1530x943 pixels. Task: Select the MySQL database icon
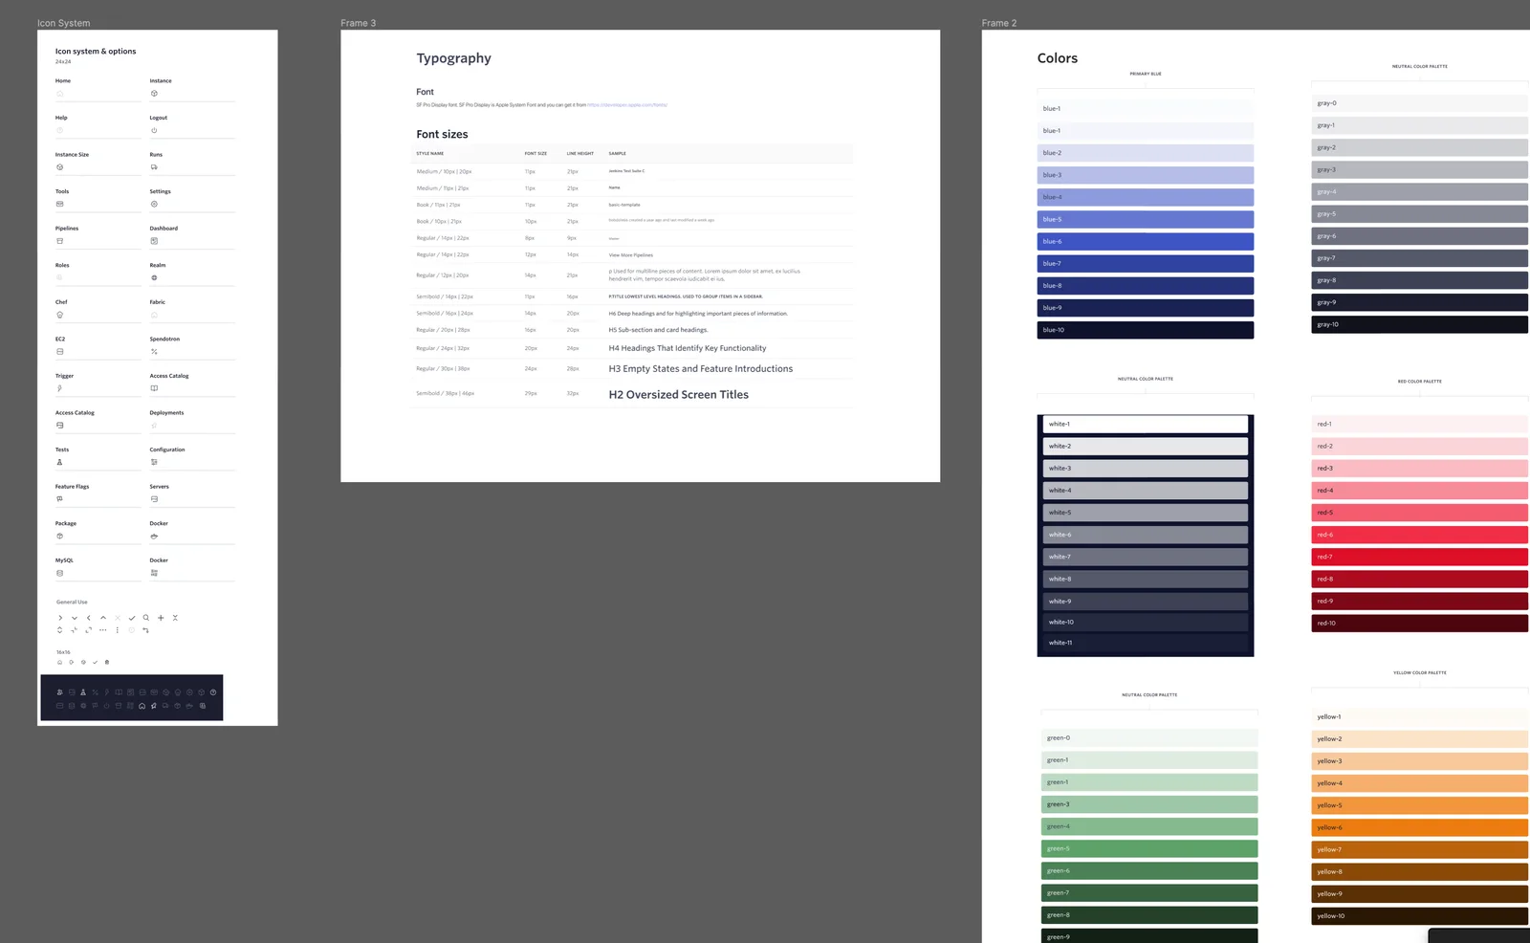(x=59, y=573)
